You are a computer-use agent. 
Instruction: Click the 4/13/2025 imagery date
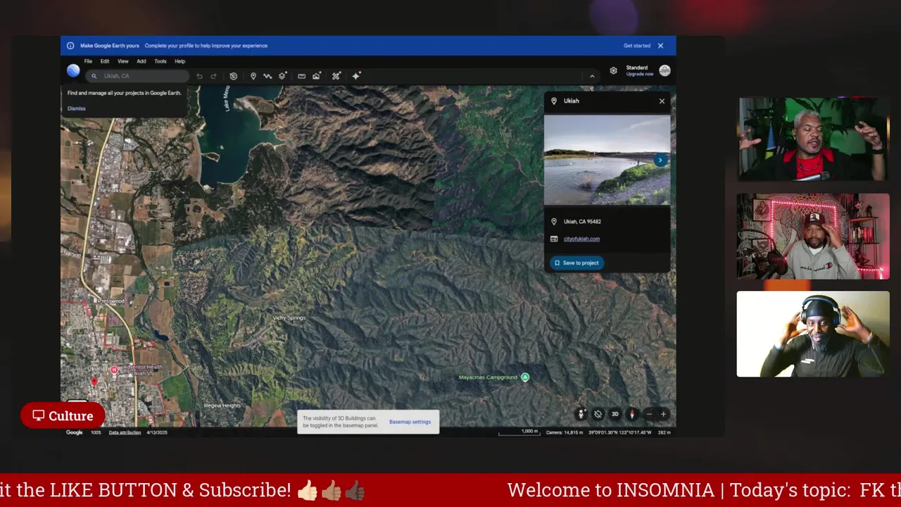pos(157,432)
